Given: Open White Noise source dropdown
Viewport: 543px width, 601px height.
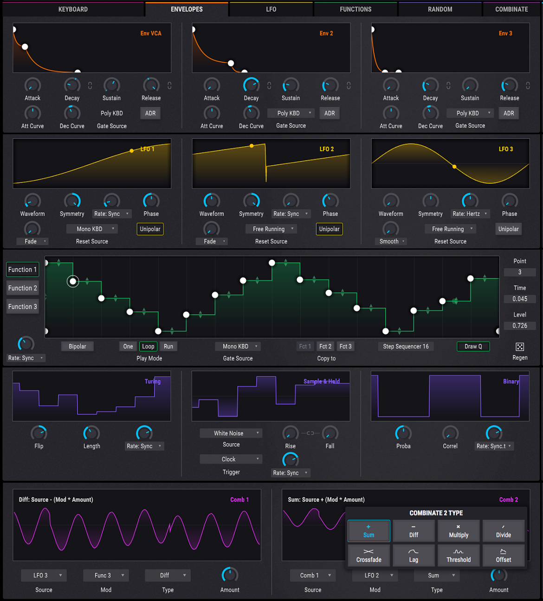Looking at the screenshot, I should click(231, 433).
